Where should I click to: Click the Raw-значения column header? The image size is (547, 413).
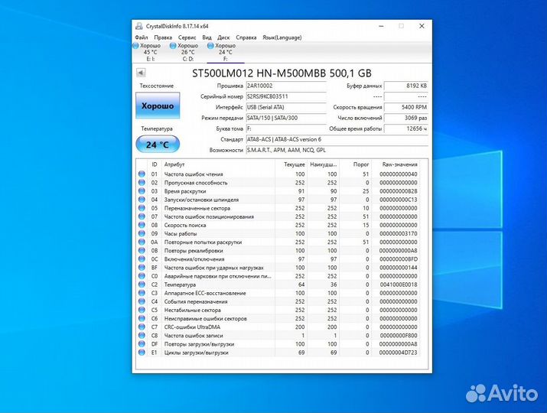point(400,164)
